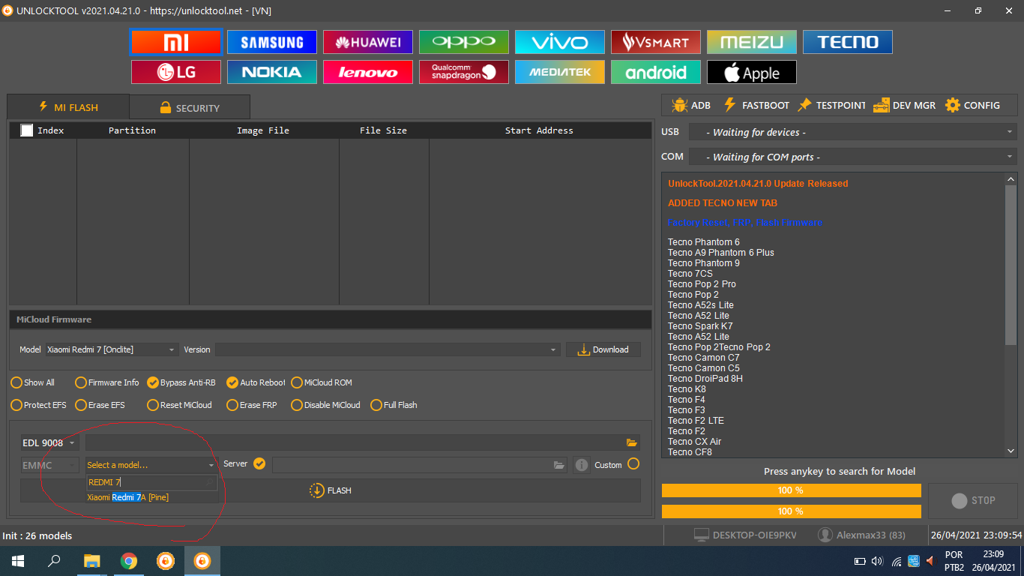Click the Windows Start button
The width and height of the screenshot is (1024, 576).
(x=18, y=561)
